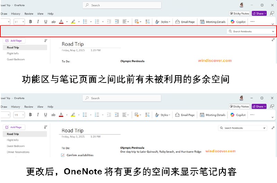The image size is (277, 183).
Task: Open Draw tab in lower OneNote window
Action: tap(4, 107)
